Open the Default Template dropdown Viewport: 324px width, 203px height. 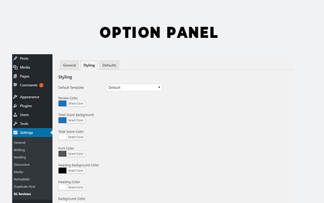[x=134, y=87]
